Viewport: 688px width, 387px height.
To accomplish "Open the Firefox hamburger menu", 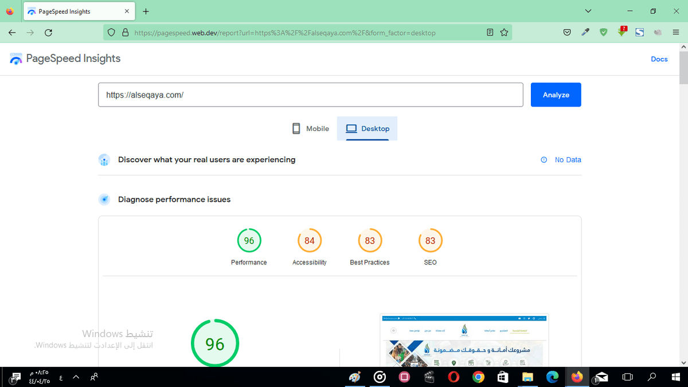I will tap(677, 33).
